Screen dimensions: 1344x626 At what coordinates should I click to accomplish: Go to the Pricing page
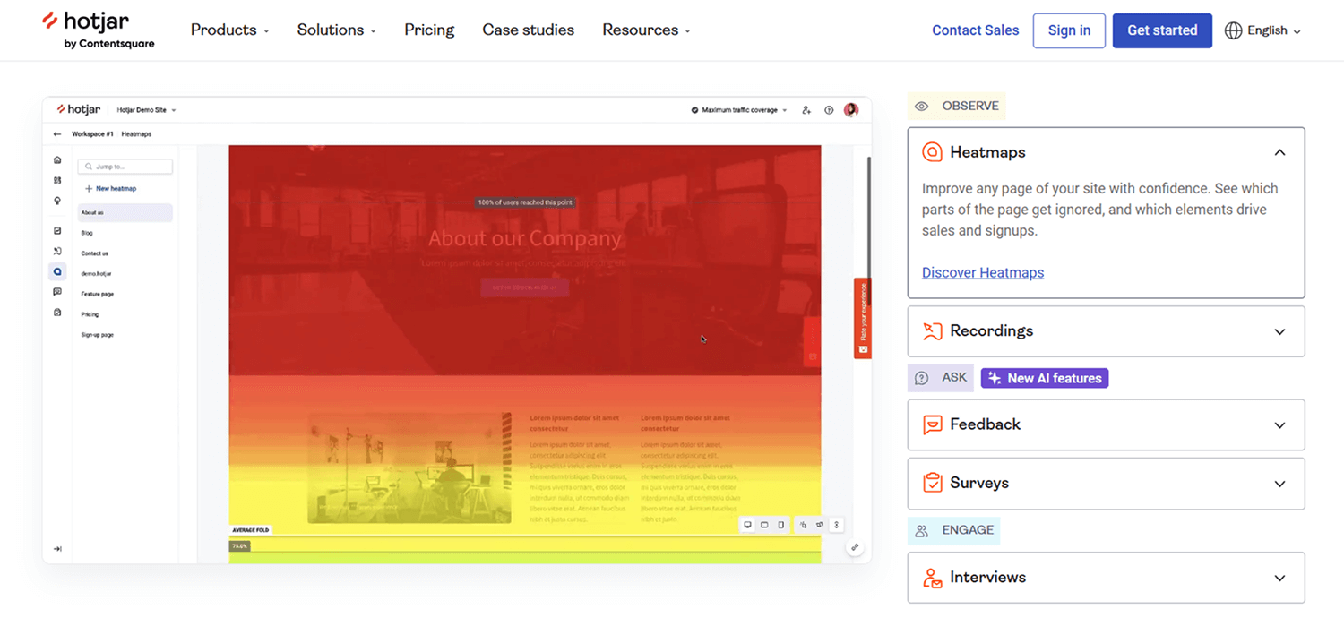point(429,30)
